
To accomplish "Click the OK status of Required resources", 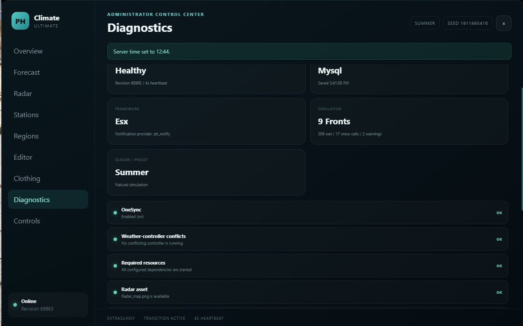I will [499, 266].
